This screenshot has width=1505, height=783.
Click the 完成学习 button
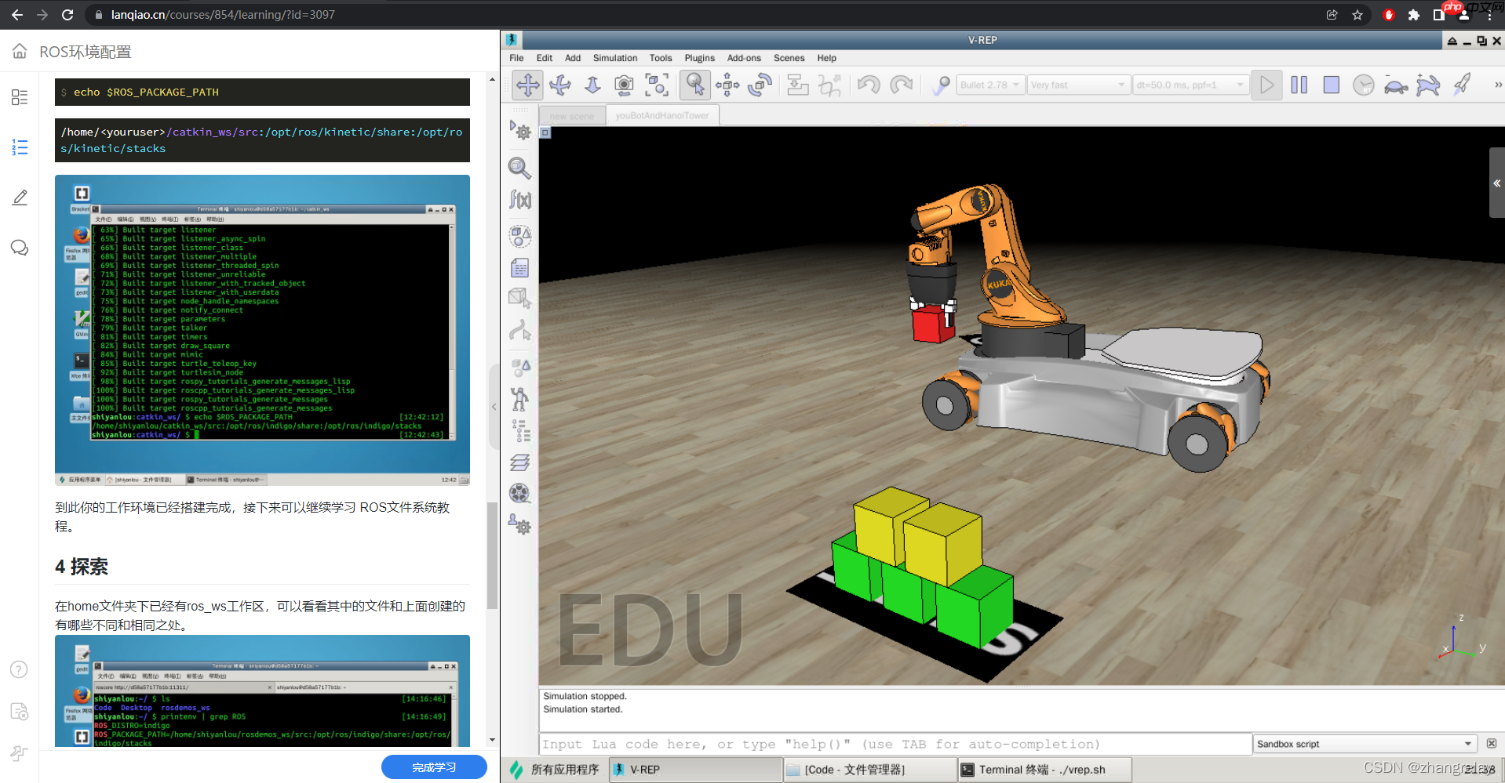(x=434, y=767)
